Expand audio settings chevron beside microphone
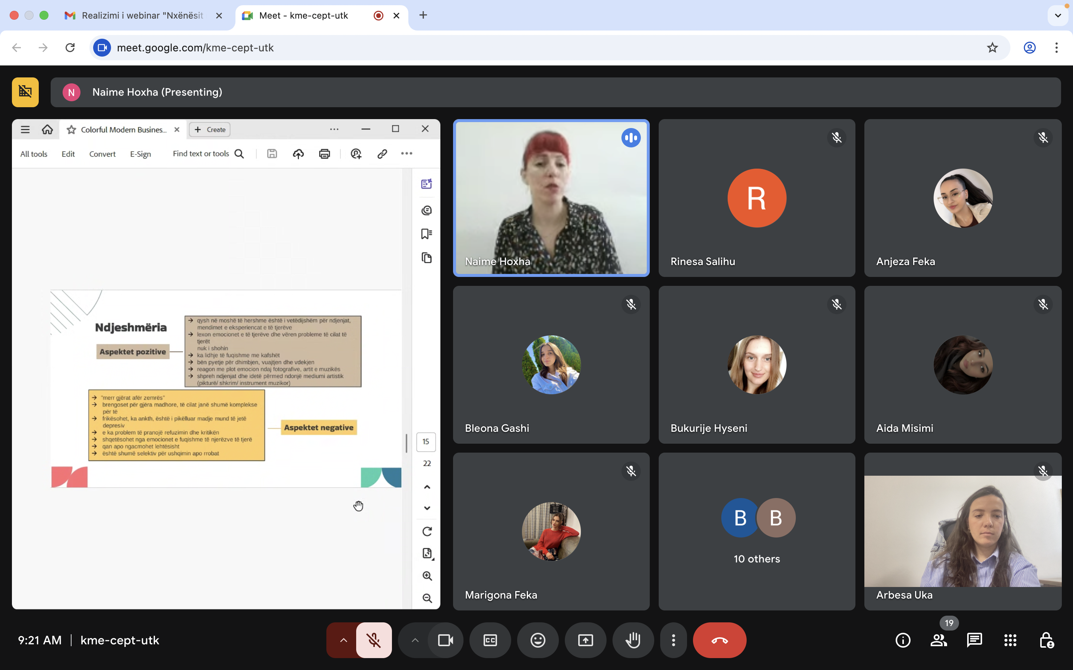This screenshot has width=1073, height=670. [x=343, y=640]
